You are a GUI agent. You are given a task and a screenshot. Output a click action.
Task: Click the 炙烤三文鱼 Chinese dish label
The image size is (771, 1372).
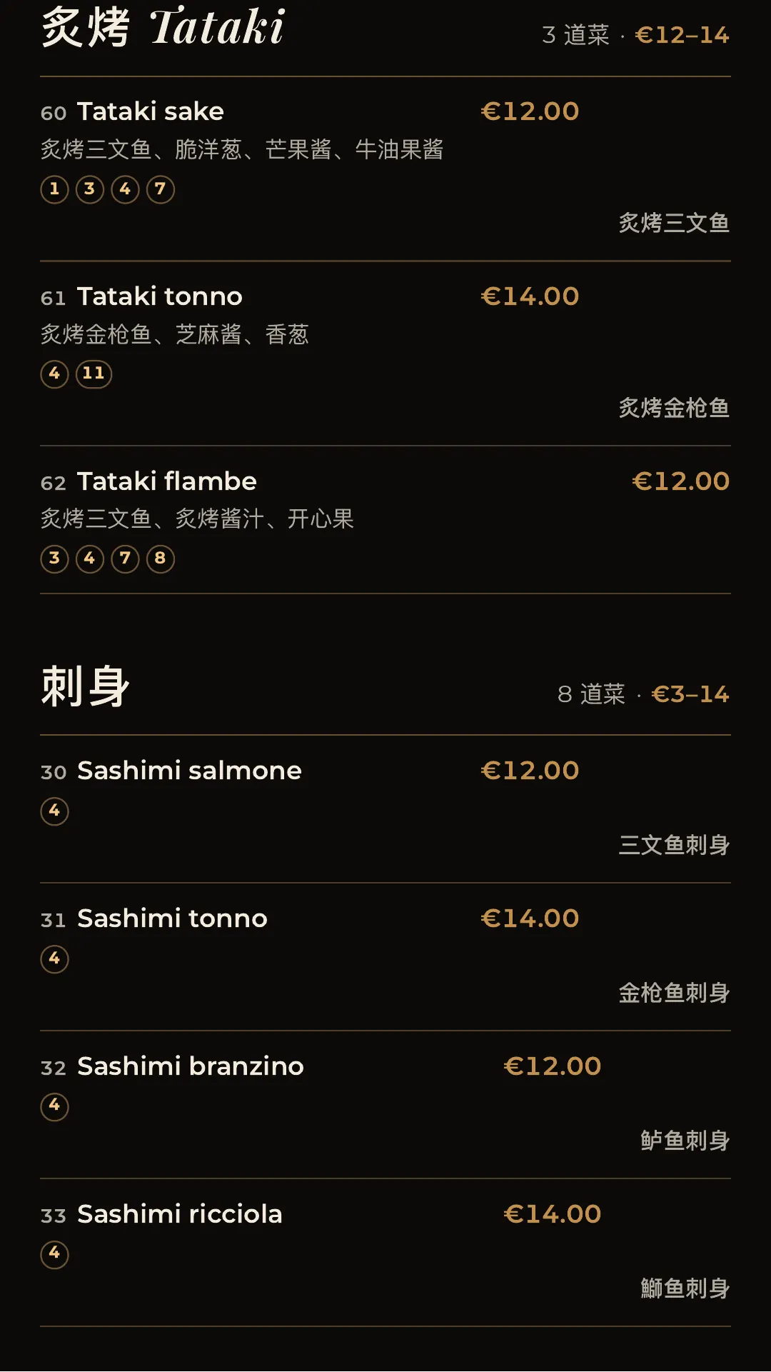pyautogui.click(x=674, y=223)
